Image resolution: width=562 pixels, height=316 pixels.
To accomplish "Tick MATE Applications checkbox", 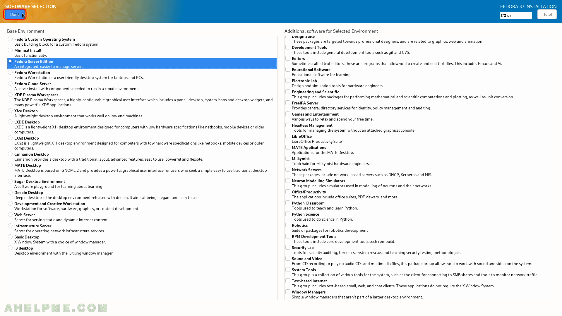I will (288, 147).
